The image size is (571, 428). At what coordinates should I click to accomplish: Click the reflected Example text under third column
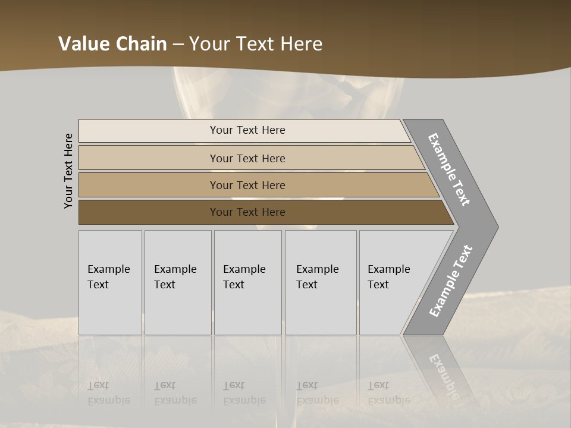pos(244,401)
